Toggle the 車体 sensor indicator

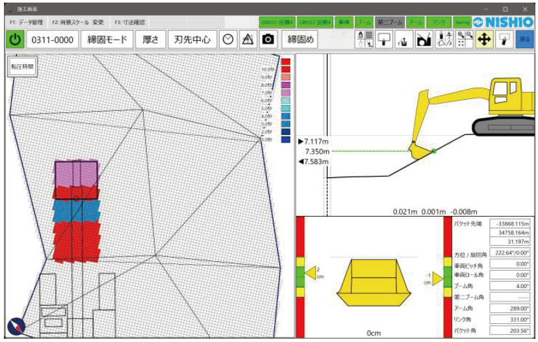point(344,23)
